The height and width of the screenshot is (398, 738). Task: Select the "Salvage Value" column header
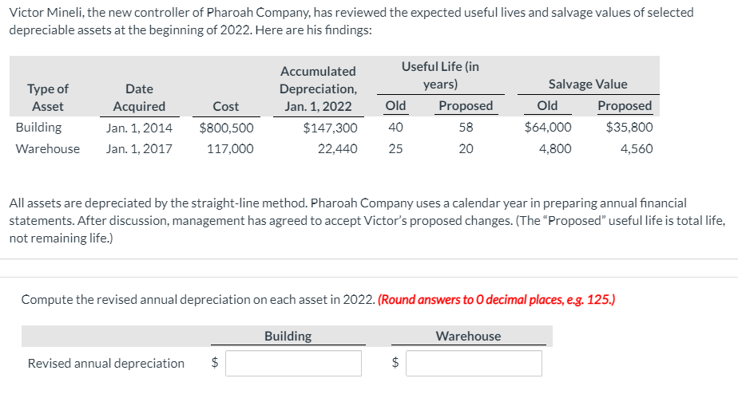tap(588, 84)
